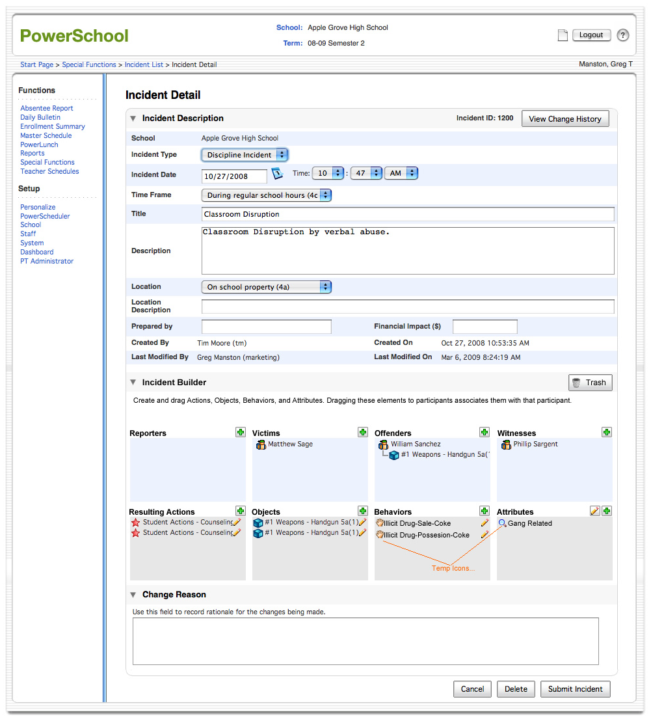Screen dimensions: 651x721
Task: Open the Incident Type dropdown
Action: [x=245, y=155]
